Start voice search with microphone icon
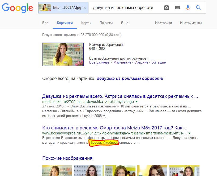This screenshot has height=176, width=217. point(188,8)
